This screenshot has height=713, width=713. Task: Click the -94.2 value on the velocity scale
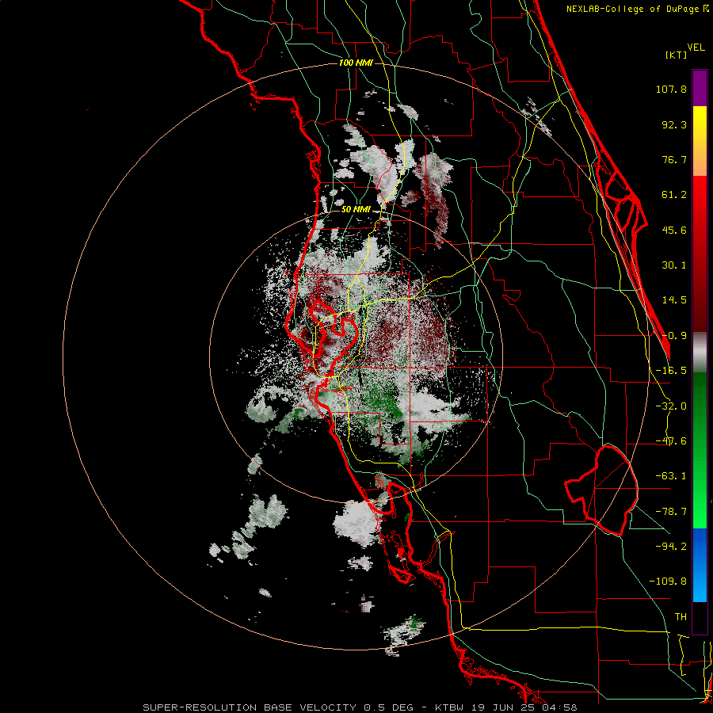(x=671, y=546)
